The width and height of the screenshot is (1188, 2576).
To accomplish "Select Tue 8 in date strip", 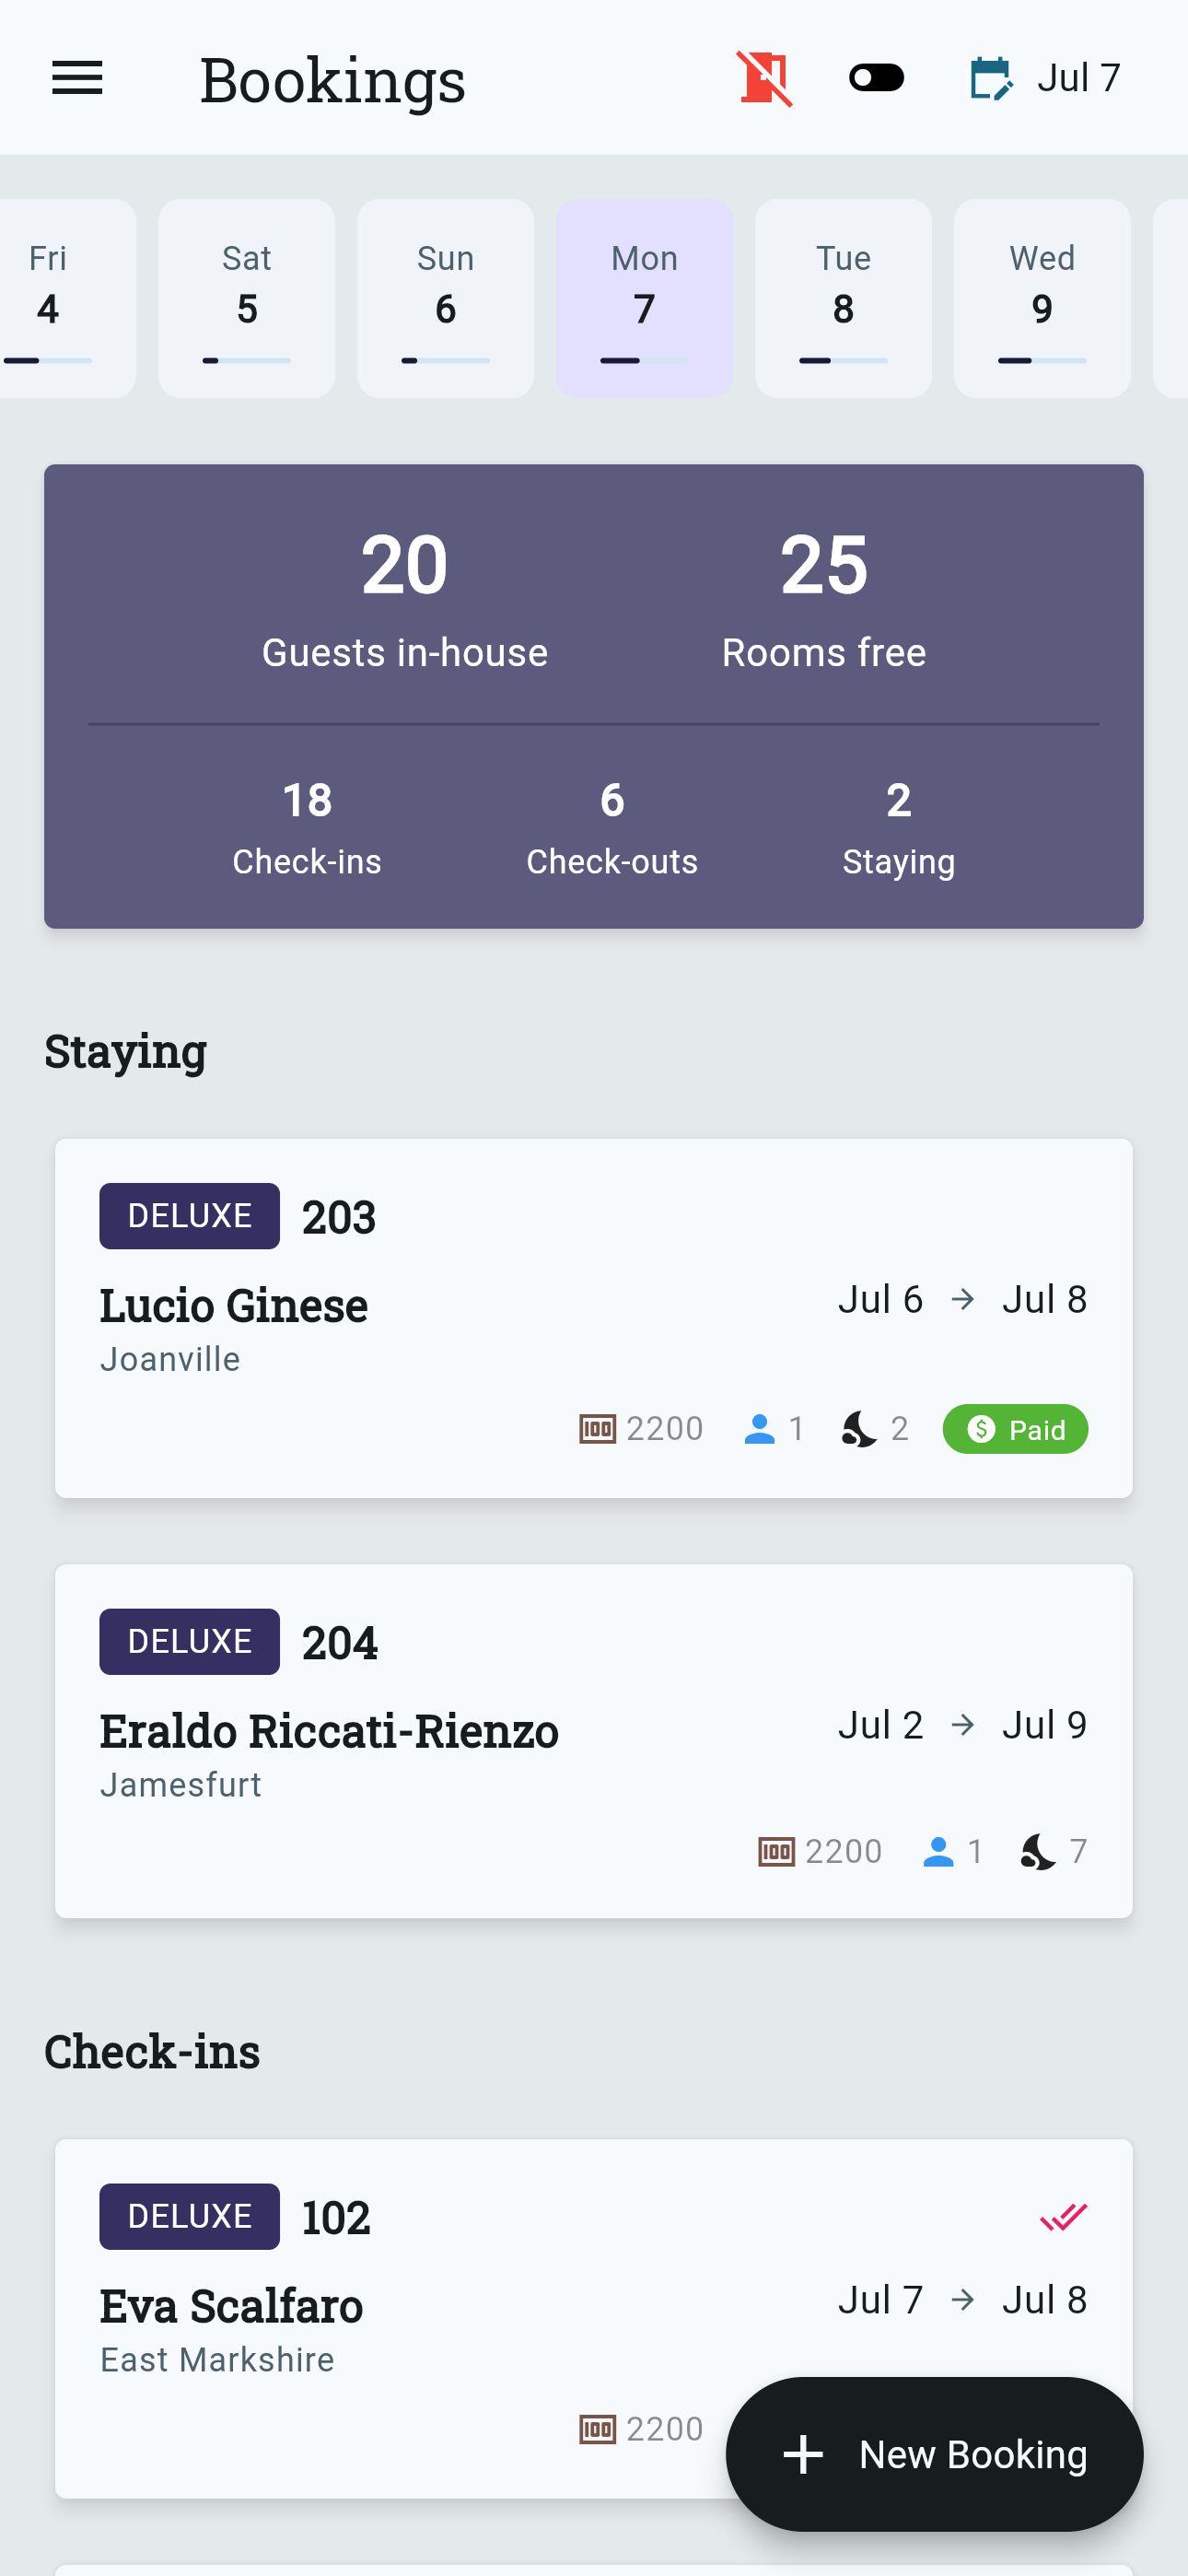I will 843,297.
